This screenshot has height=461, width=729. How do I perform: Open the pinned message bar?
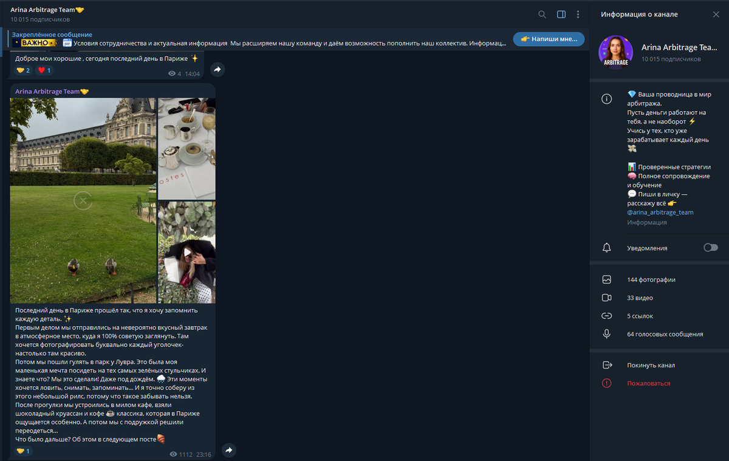coord(258,39)
